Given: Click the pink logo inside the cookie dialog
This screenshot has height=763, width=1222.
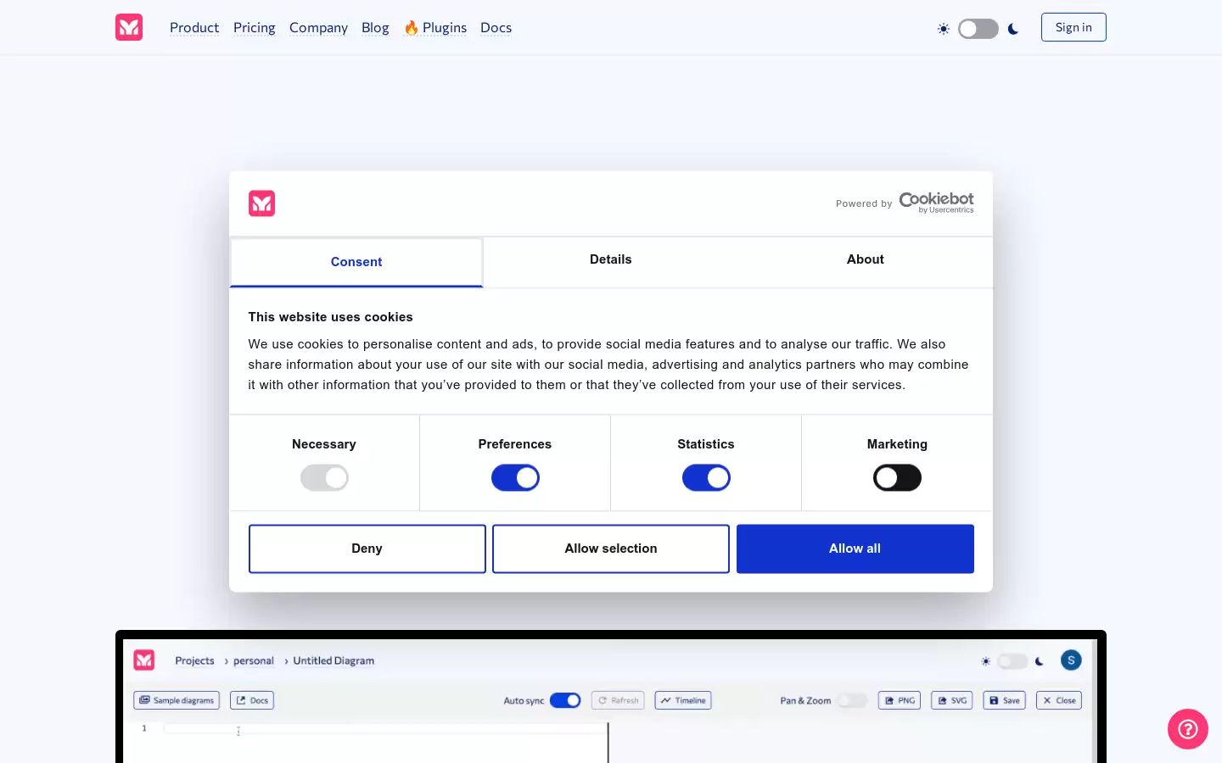Looking at the screenshot, I should click(261, 203).
